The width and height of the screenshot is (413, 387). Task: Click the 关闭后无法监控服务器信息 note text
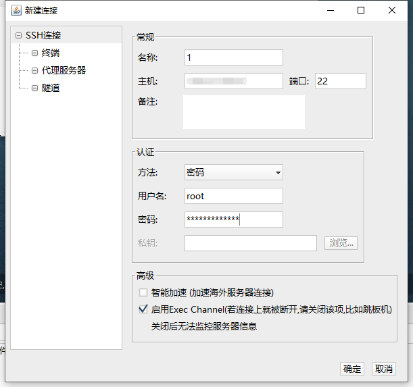204,326
